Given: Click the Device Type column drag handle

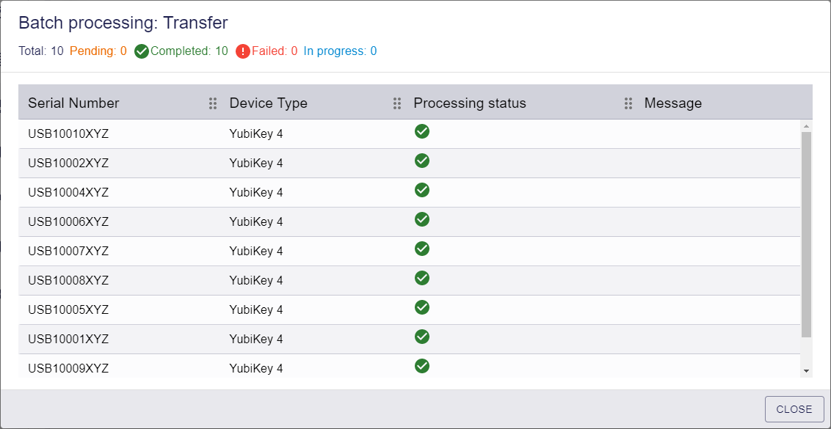Looking at the screenshot, I should tap(397, 103).
